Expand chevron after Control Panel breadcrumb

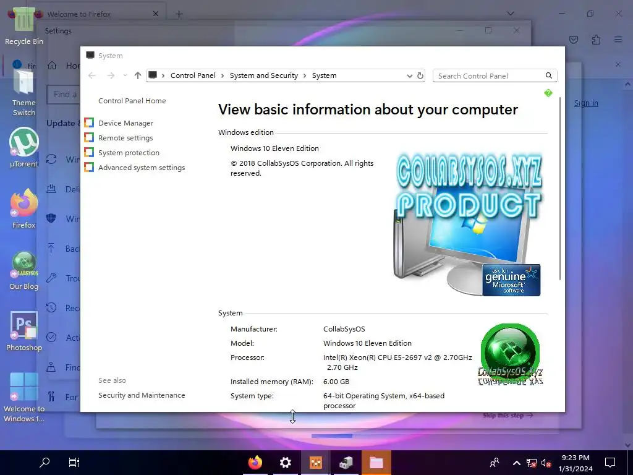(x=223, y=76)
